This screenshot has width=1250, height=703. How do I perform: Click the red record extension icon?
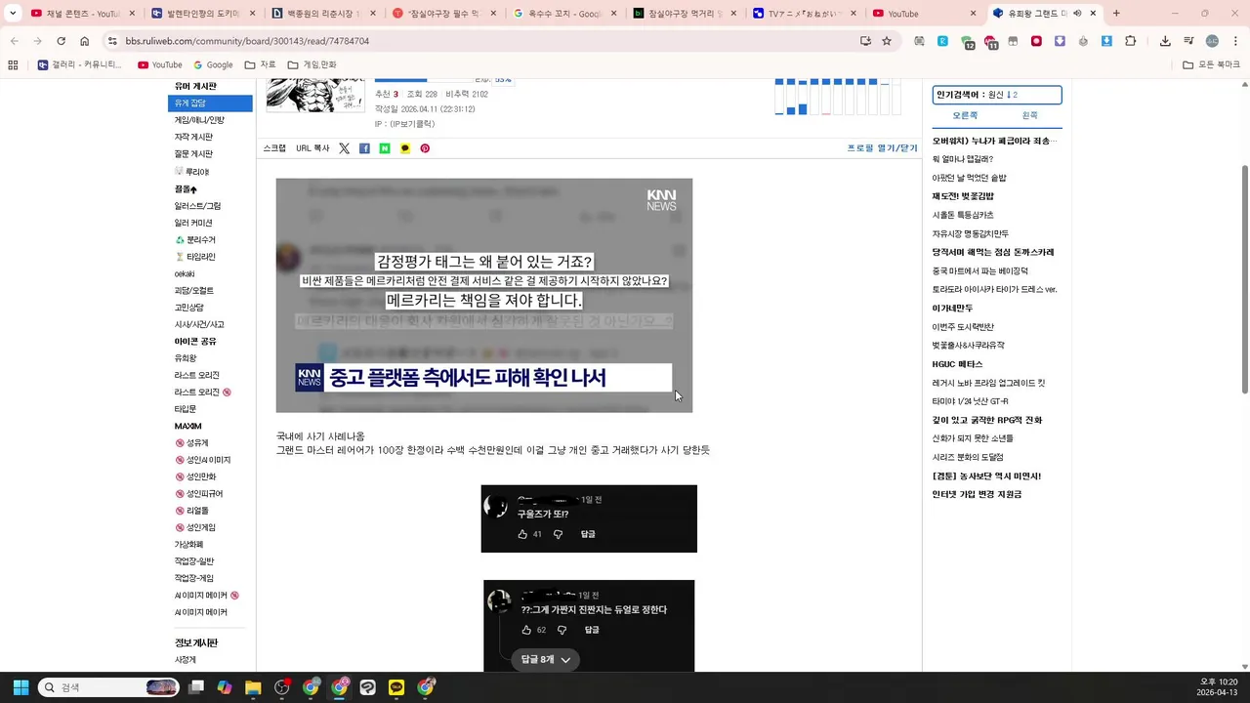pyautogui.click(x=1036, y=41)
